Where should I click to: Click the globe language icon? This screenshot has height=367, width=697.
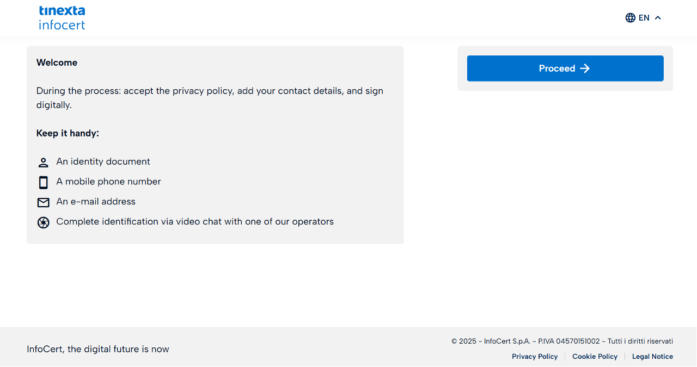[x=631, y=18]
